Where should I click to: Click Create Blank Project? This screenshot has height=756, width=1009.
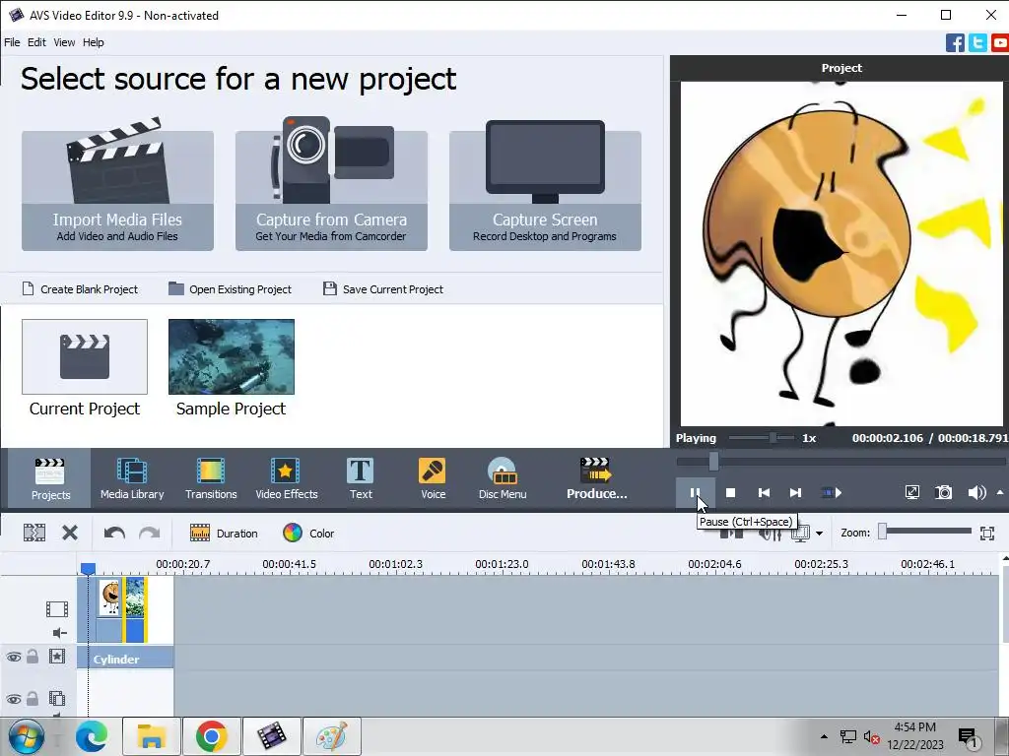coord(81,289)
